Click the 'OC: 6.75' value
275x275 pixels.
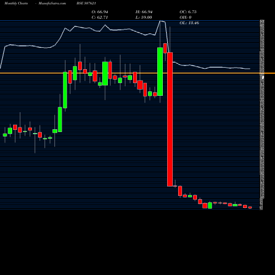(x=188, y=12)
